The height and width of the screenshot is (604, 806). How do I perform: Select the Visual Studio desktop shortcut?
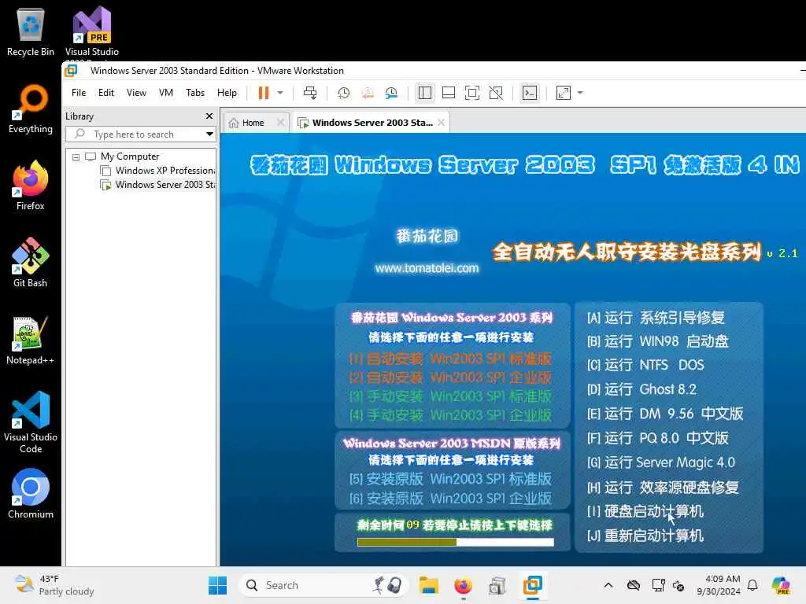92,32
